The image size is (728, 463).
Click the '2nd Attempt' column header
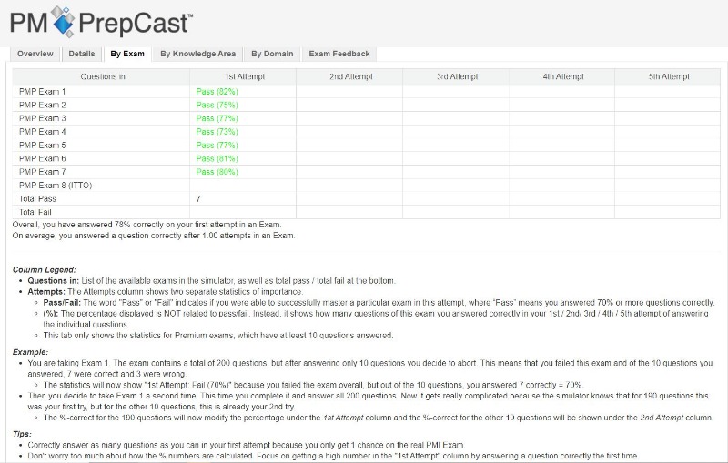(x=351, y=76)
